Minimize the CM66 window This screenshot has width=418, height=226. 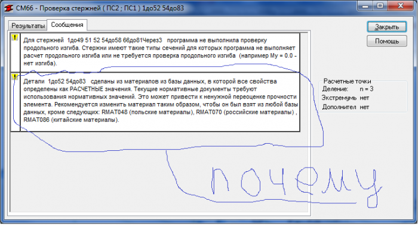[x=365, y=6]
